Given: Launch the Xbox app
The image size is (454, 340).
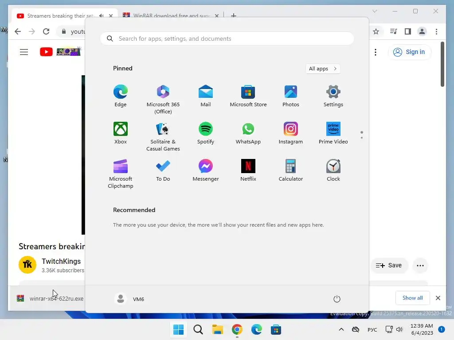Looking at the screenshot, I should coord(121,133).
